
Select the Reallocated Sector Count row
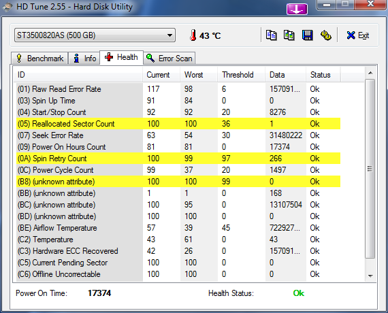point(178,124)
